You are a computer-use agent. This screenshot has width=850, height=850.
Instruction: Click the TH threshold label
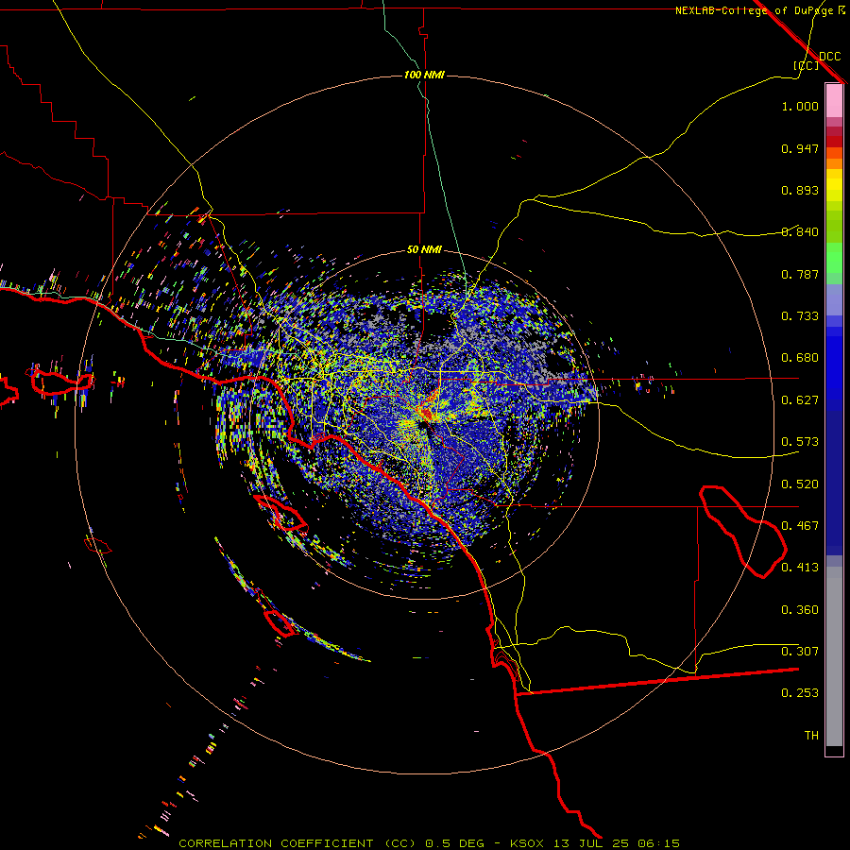click(x=811, y=736)
